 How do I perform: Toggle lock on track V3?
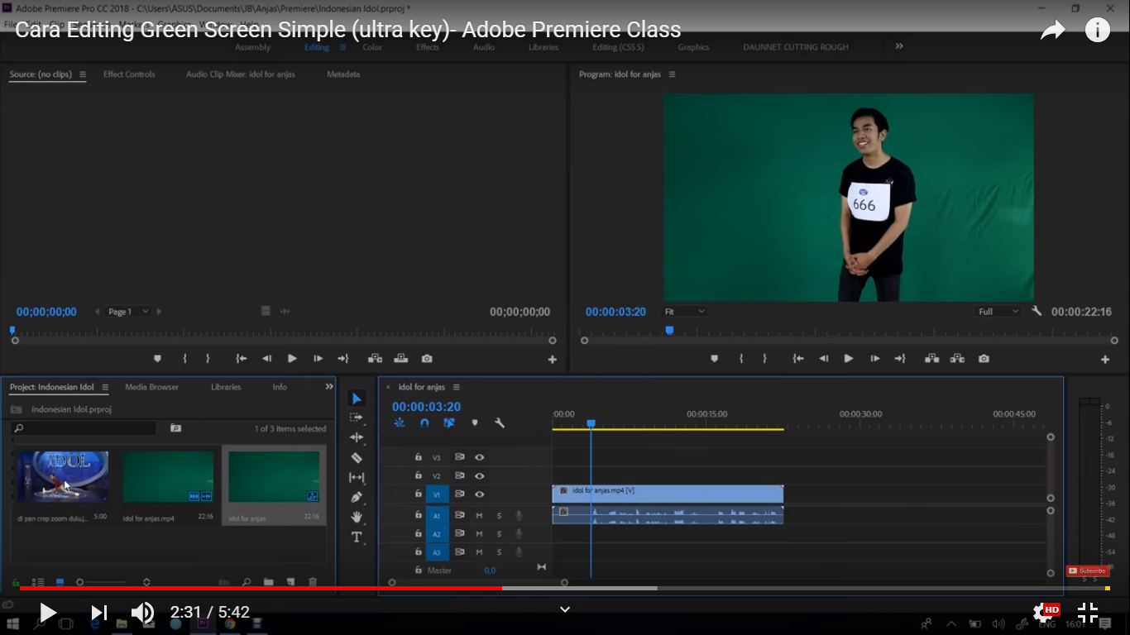(419, 457)
